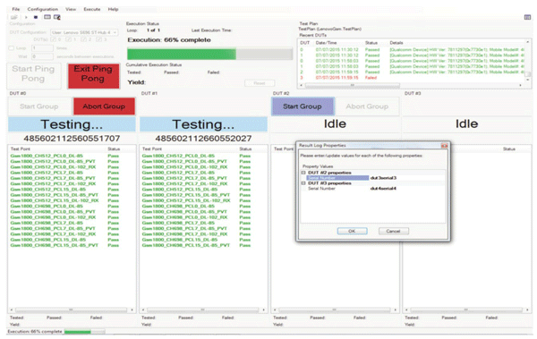Toggle the DUT 3 checkbox
The image size is (537, 339).
pyautogui.click(x=98, y=39)
